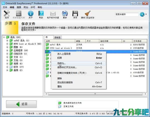This screenshot has width=150, height=117.
Task: Open the 许可 menu
Action: [33, 7]
